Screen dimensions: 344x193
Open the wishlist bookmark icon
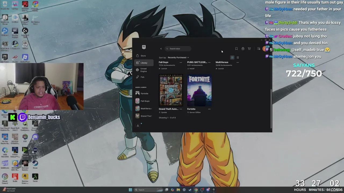(x=236, y=49)
